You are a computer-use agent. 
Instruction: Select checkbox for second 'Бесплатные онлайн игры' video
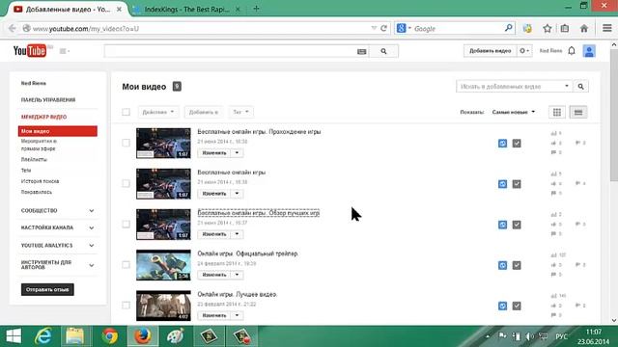tap(126, 183)
